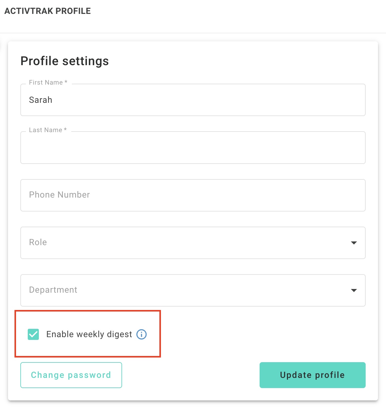Screen dimensions: 386x410
Task: Click the info icon beside weekly digest
Action: 142,334
